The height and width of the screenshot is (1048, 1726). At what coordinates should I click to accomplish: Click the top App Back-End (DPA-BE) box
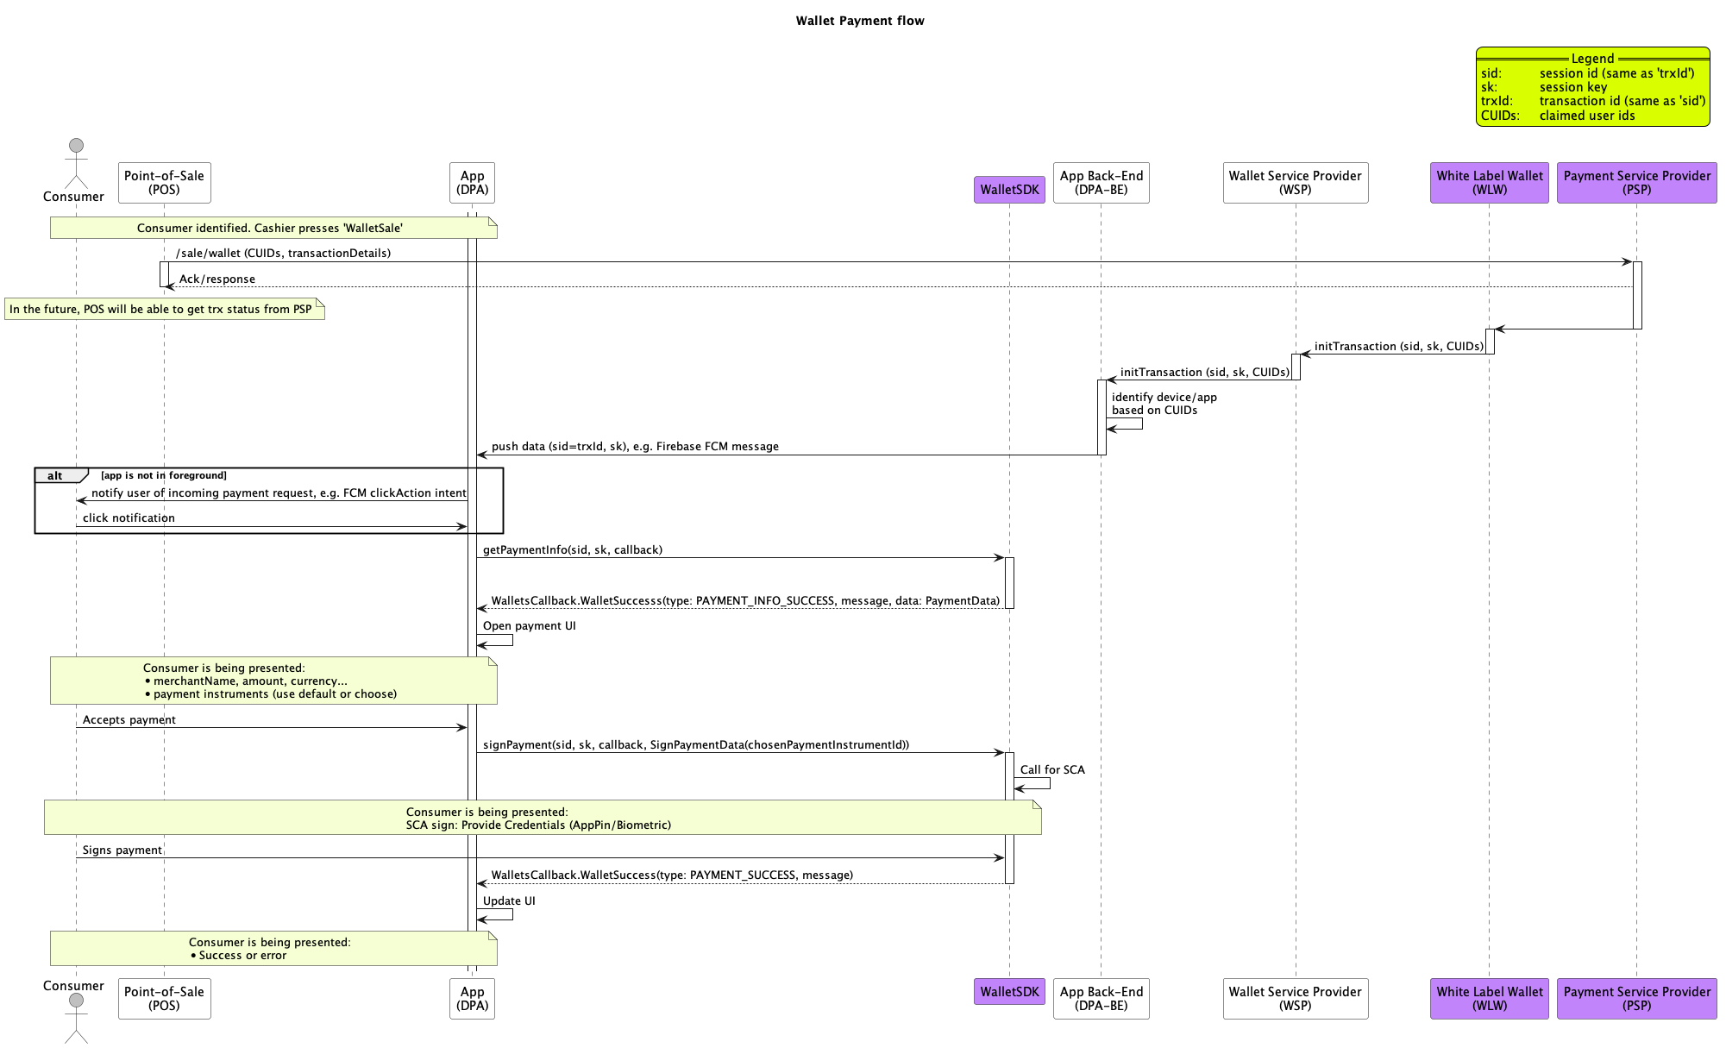point(1101,182)
